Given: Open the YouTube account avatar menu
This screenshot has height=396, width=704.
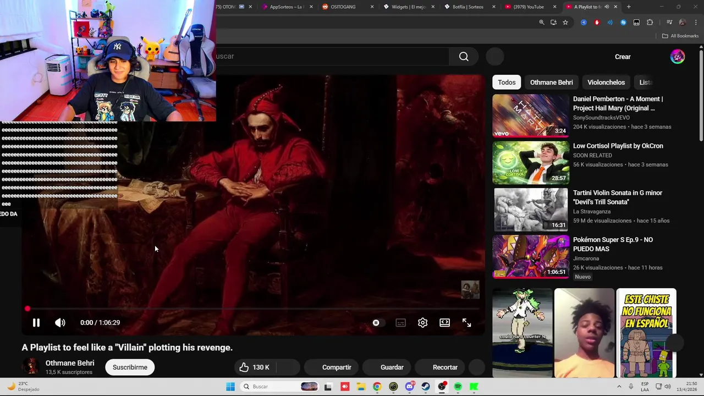Looking at the screenshot, I should pyautogui.click(x=678, y=57).
